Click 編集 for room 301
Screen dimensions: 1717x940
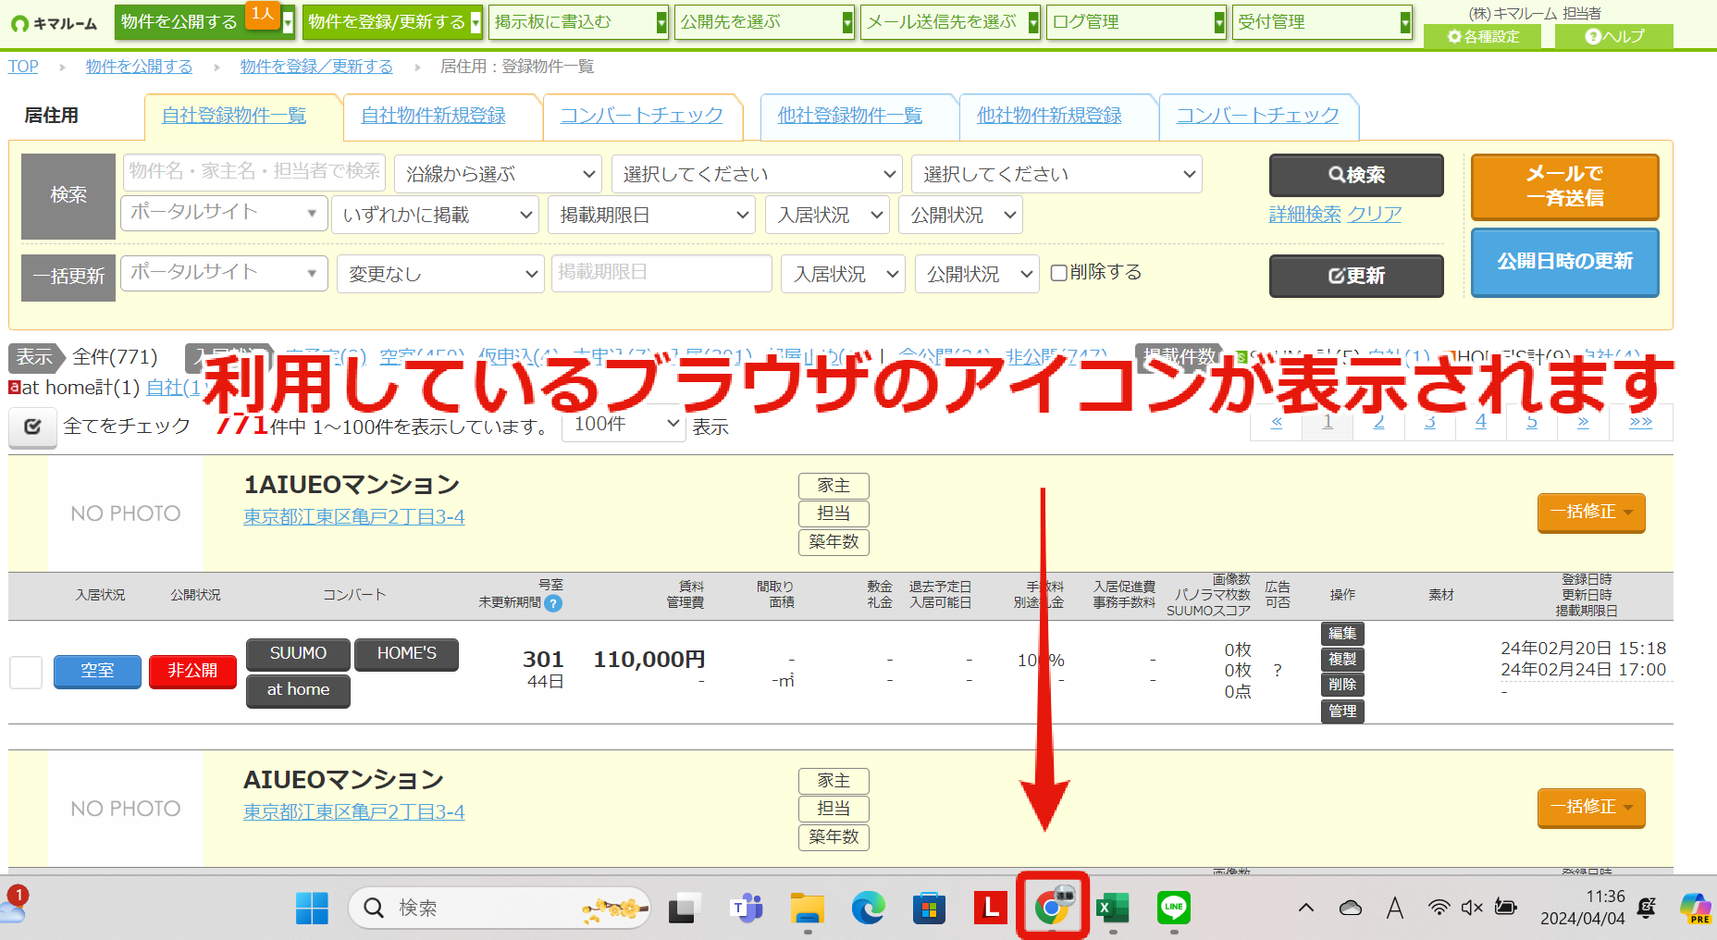point(1342,634)
